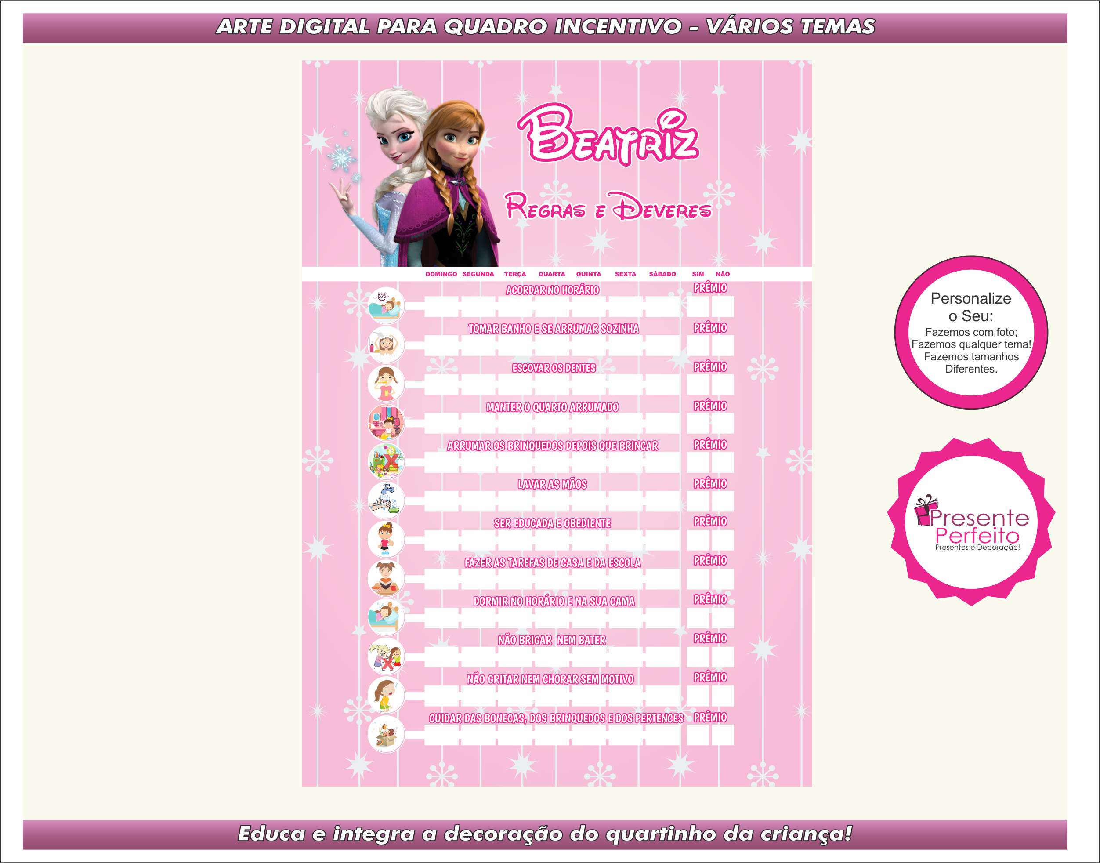Click the Manter o Quarto Arrumado label

tap(553, 407)
